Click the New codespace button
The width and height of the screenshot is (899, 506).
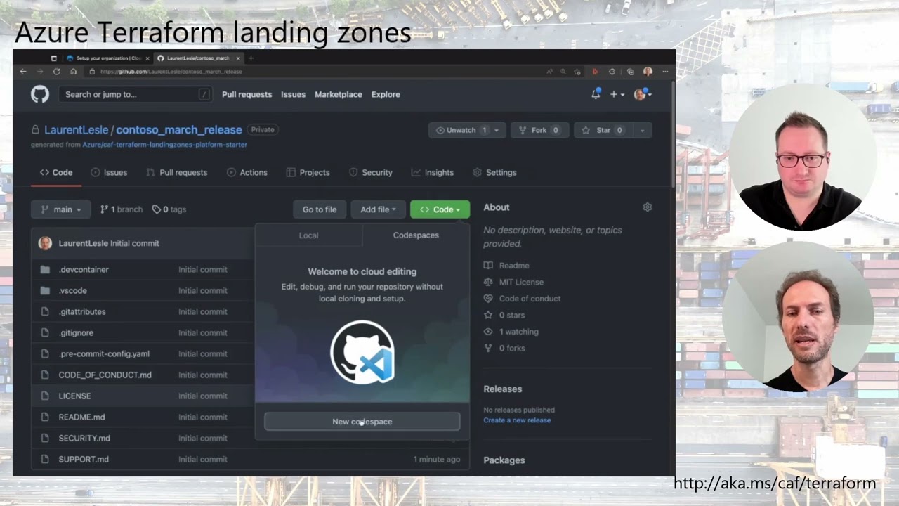[362, 422]
